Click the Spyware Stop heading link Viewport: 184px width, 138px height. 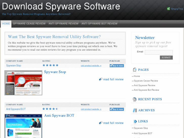point(55,72)
